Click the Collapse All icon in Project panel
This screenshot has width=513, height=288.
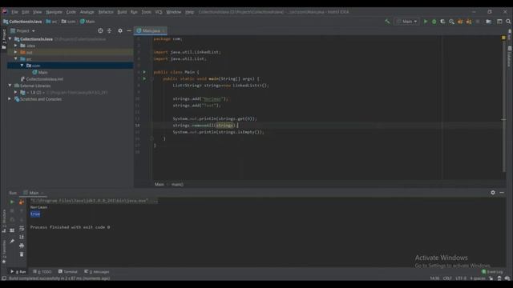pos(109,30)
